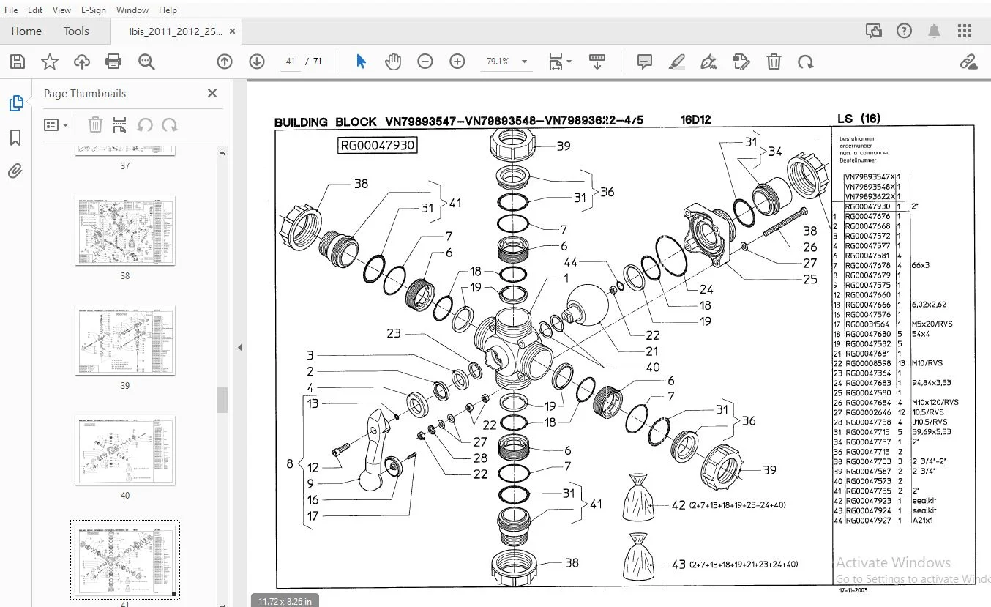Open the Sign document pen tool

click(x=709, y=62)
